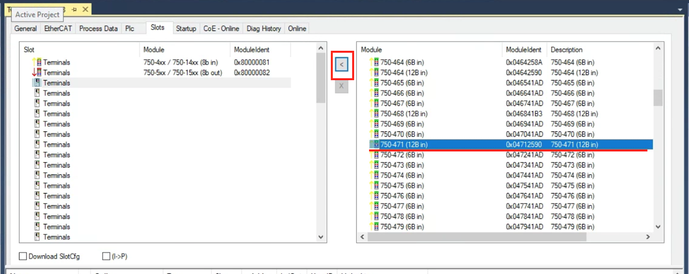Close the panel with the X icon at top

(x=85, y=9)
